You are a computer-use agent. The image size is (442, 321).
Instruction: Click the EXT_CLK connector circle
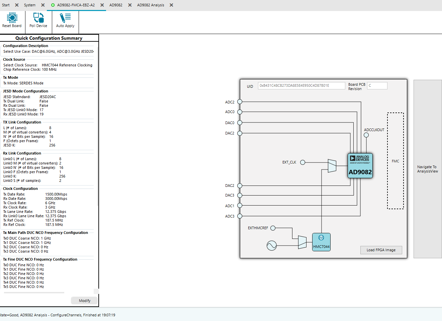[x=302, y=163]
